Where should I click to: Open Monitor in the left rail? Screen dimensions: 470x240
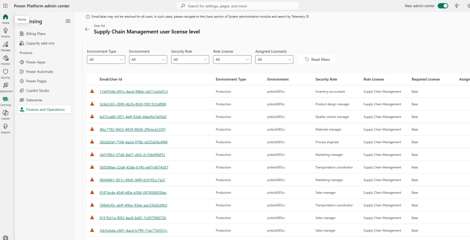pyautogui.click(x=6, y=60)
